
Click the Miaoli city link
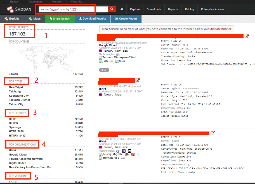coord(119,95)
